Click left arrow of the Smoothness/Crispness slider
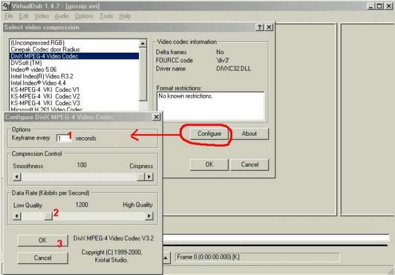Image resolution: width=395 pixels, height=275 pixels. point(17,177)
